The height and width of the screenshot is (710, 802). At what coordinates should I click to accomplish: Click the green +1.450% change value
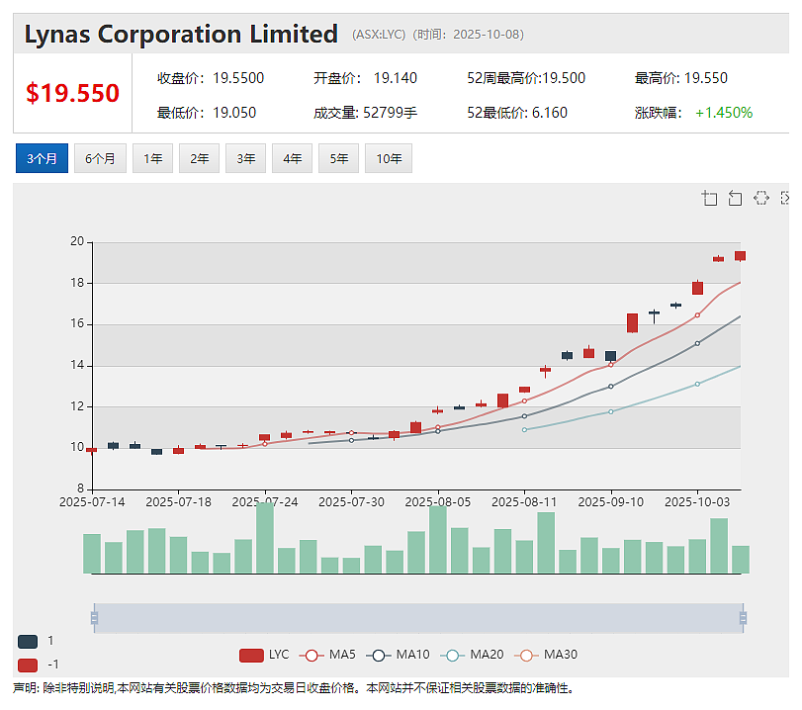[x=724, y=113]
